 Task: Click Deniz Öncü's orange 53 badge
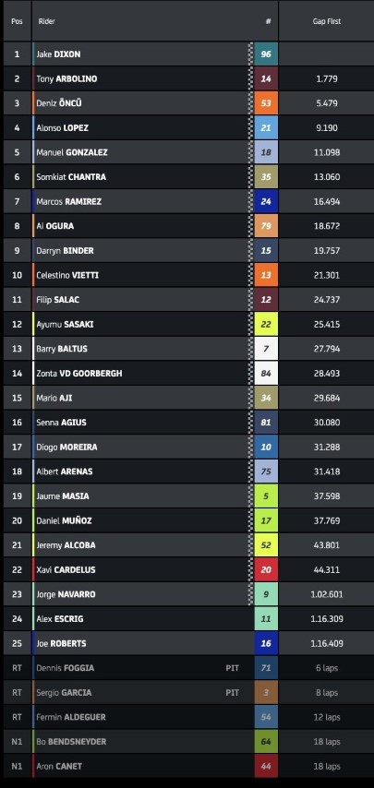click(266, 103)
